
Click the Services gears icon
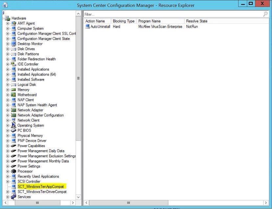tap(13, 197)
